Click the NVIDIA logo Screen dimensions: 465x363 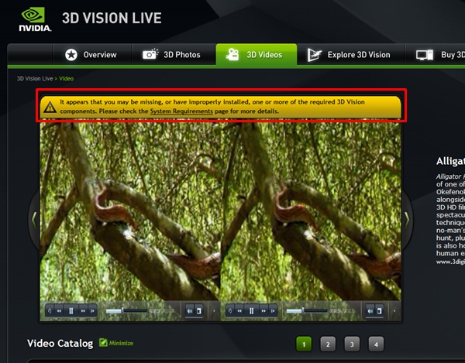point(35,19)
